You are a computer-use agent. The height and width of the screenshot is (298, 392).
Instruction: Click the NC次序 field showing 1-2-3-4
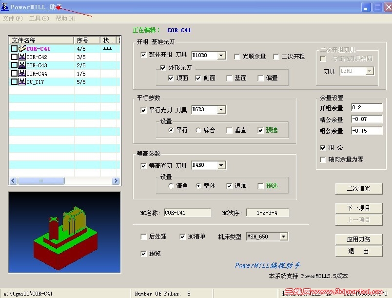click(267, 213)
